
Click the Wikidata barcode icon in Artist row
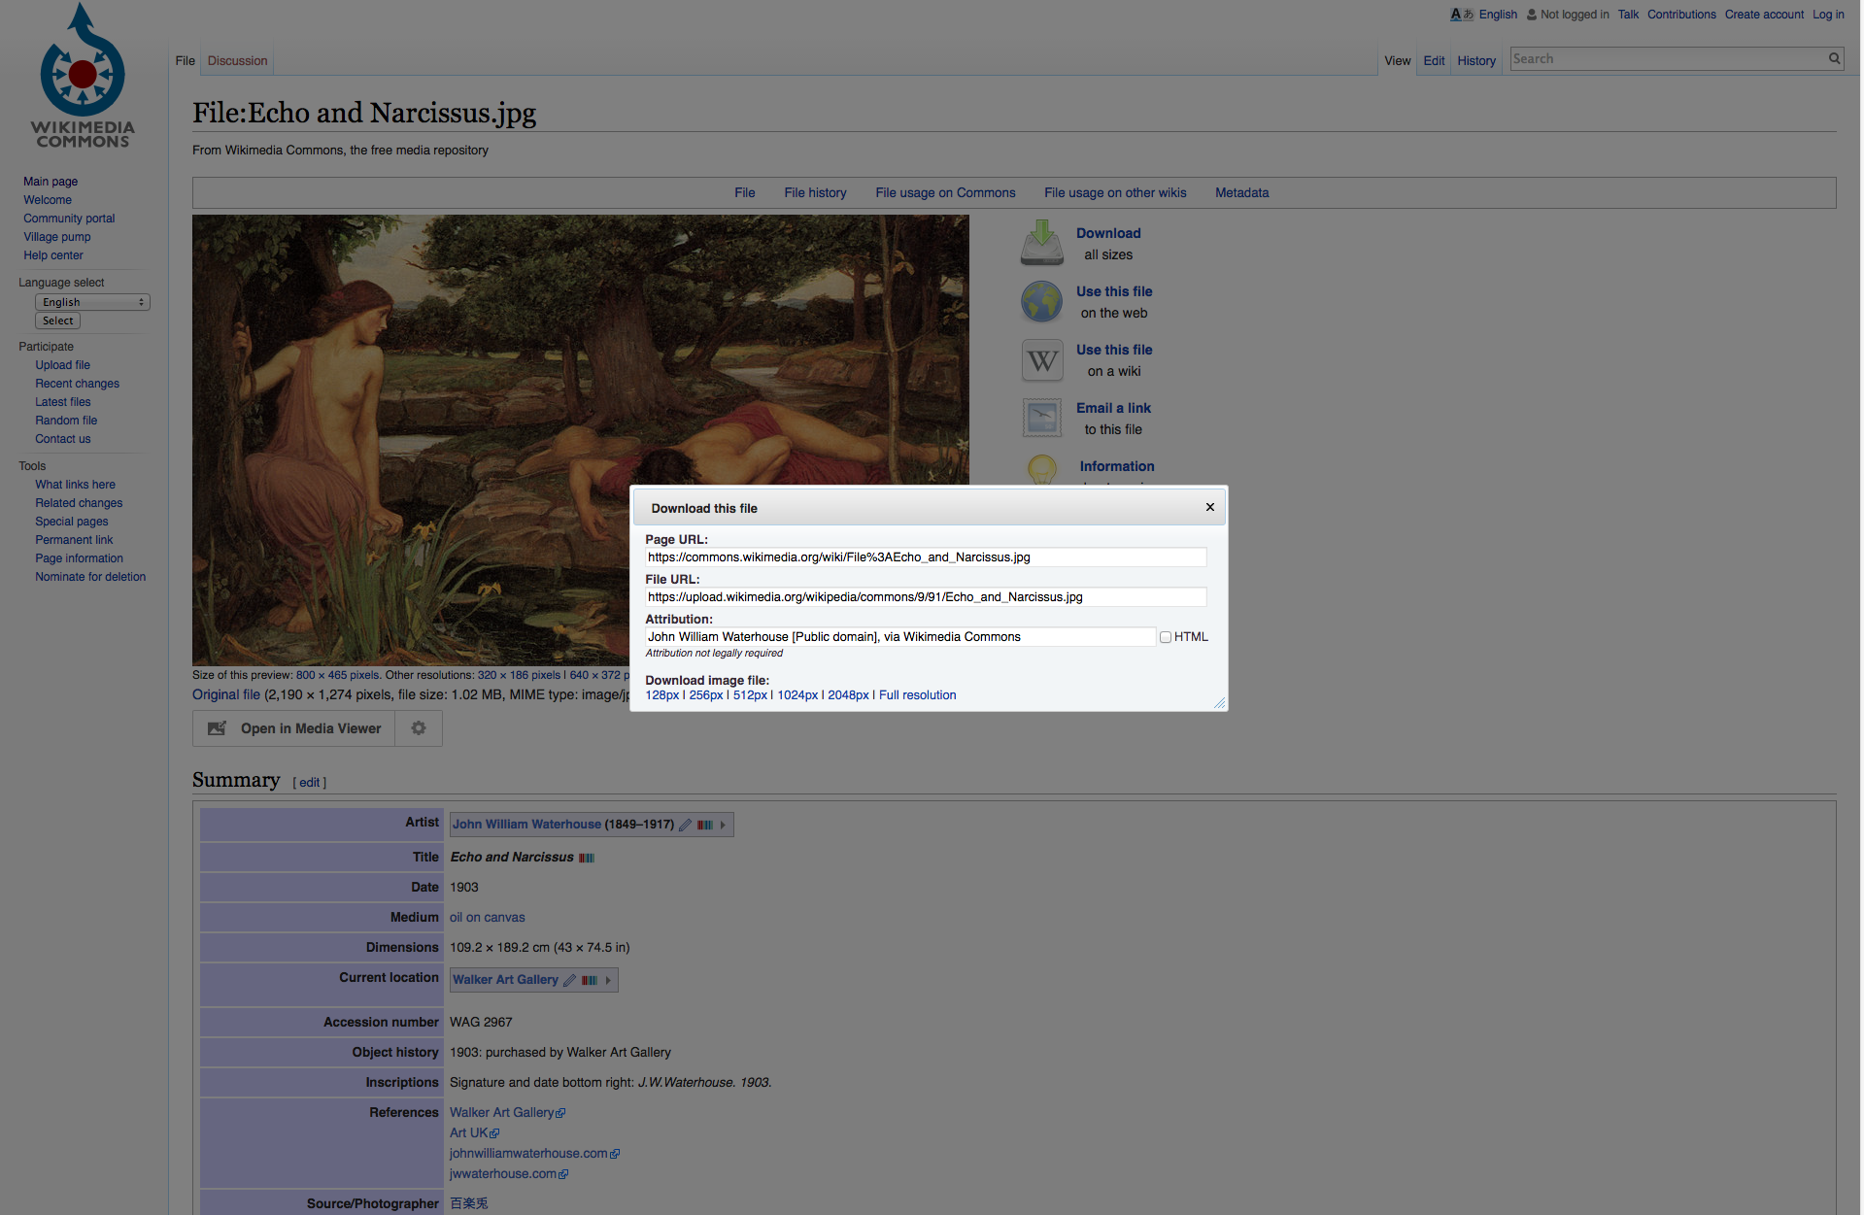click(705, 825)
